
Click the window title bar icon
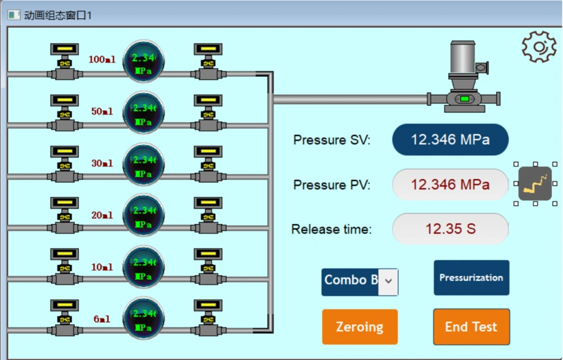[14, 15]
